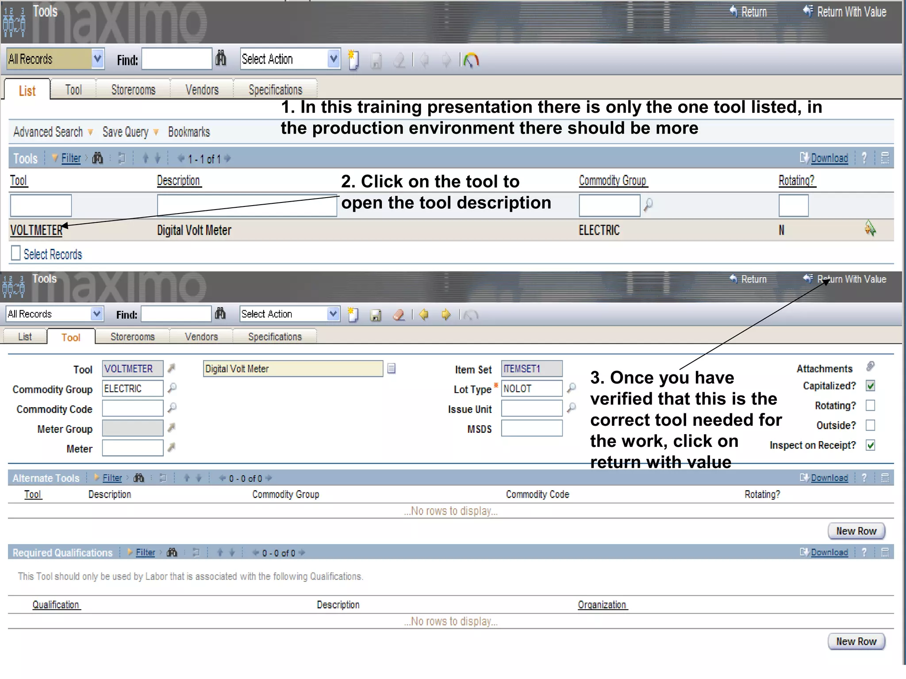
Task: Click the binoculars Find icon in top toolbar
Action: pyautogui.click(x=220, y=58)
